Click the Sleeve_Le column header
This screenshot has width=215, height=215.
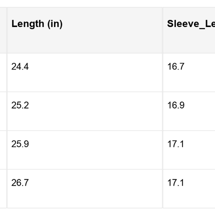click(189, 30)
